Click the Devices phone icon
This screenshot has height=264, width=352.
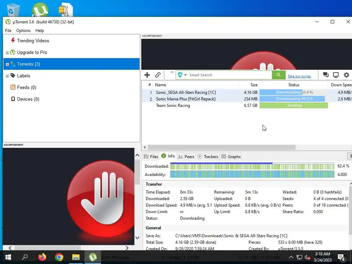pyautogui.click(x=13, y=99)
